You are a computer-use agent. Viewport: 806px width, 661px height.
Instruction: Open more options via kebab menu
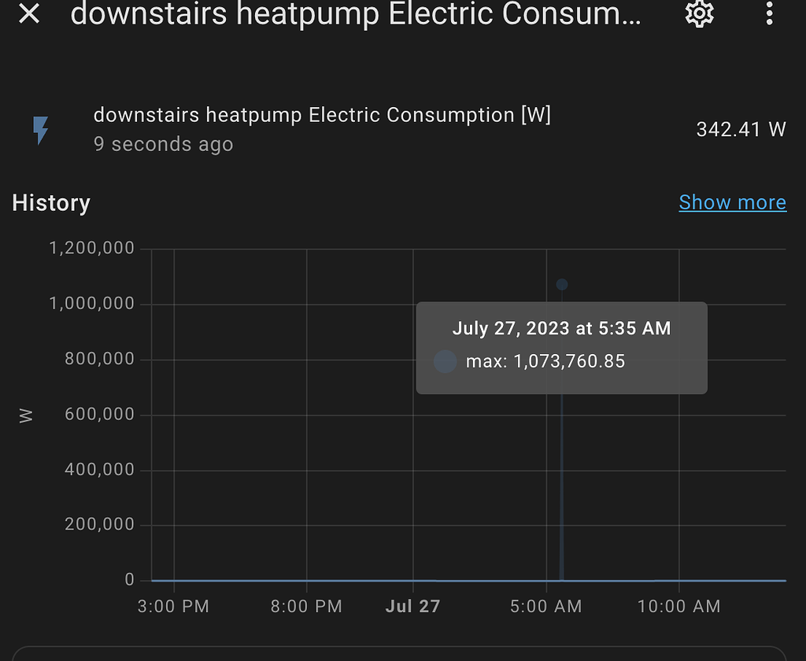click(769, 14)
